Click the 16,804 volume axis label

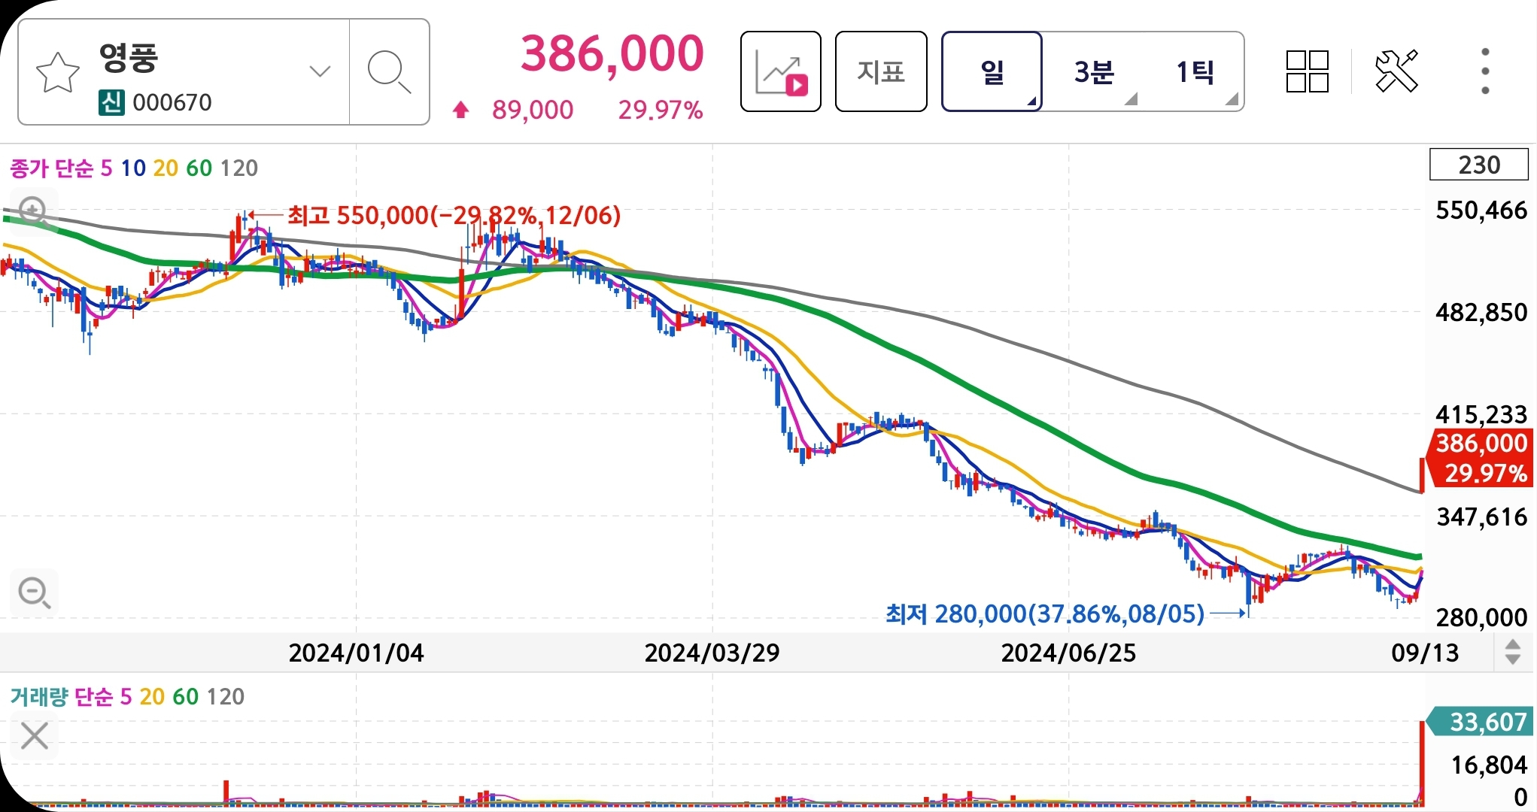(x=1489, y=765)
